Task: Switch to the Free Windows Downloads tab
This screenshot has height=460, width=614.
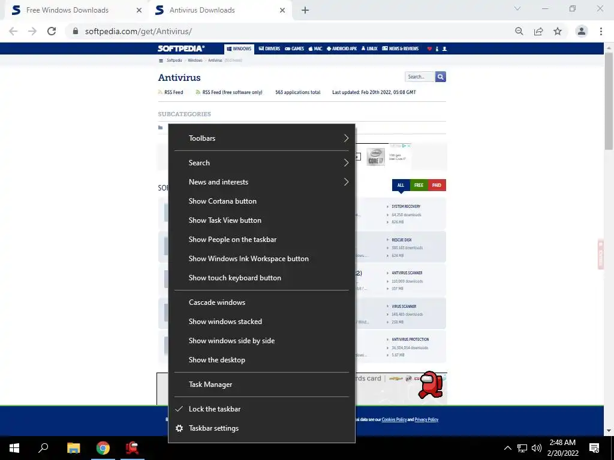Action: tap(76, 10)
